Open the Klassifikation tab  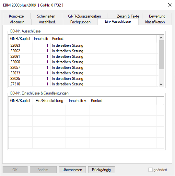click(155, 22)
